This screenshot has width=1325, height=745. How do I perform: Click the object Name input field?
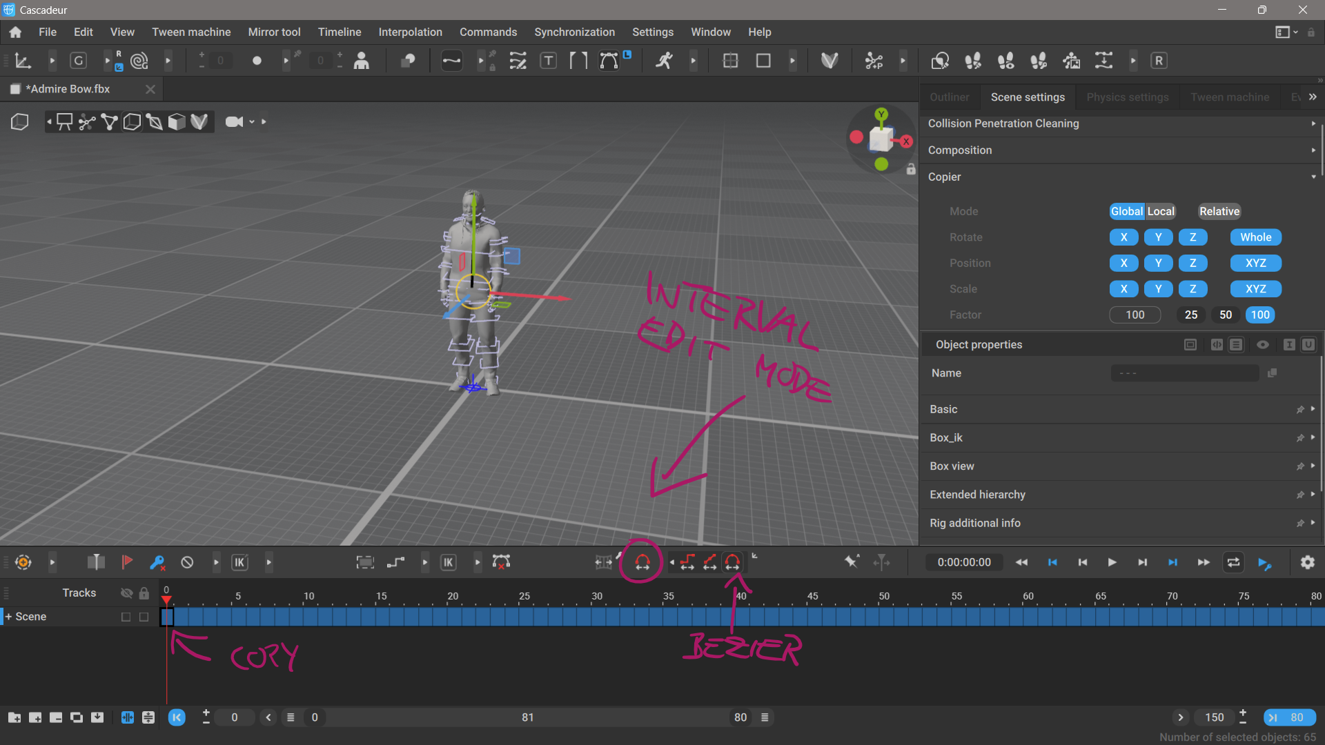click(x=1184, y=373)
